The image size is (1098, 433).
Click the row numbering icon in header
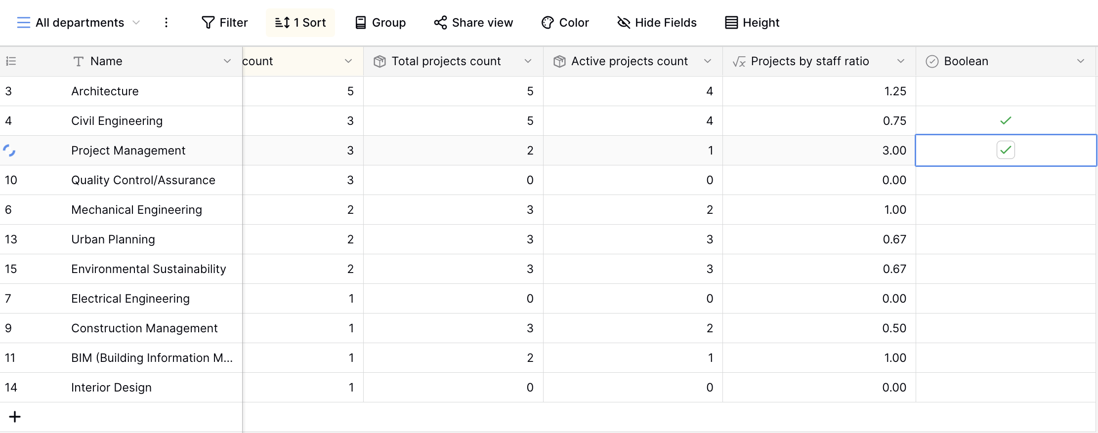[x=11, y=61]
